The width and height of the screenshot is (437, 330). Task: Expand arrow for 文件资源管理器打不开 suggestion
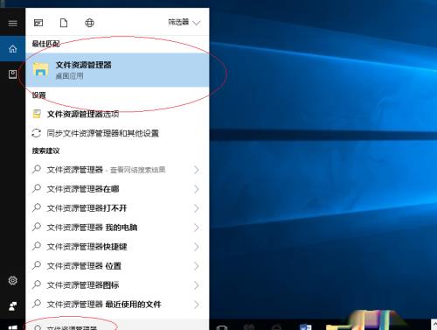(197, 208)
